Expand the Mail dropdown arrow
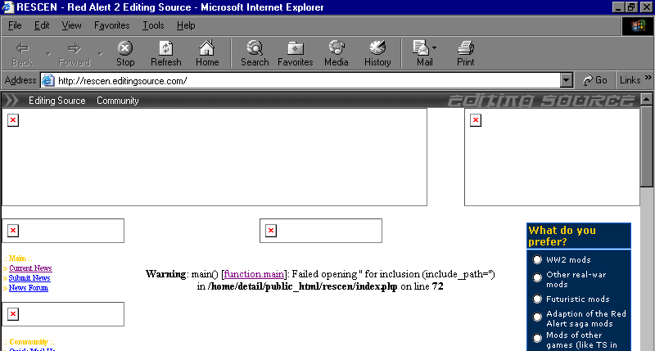 click(435, 48)
